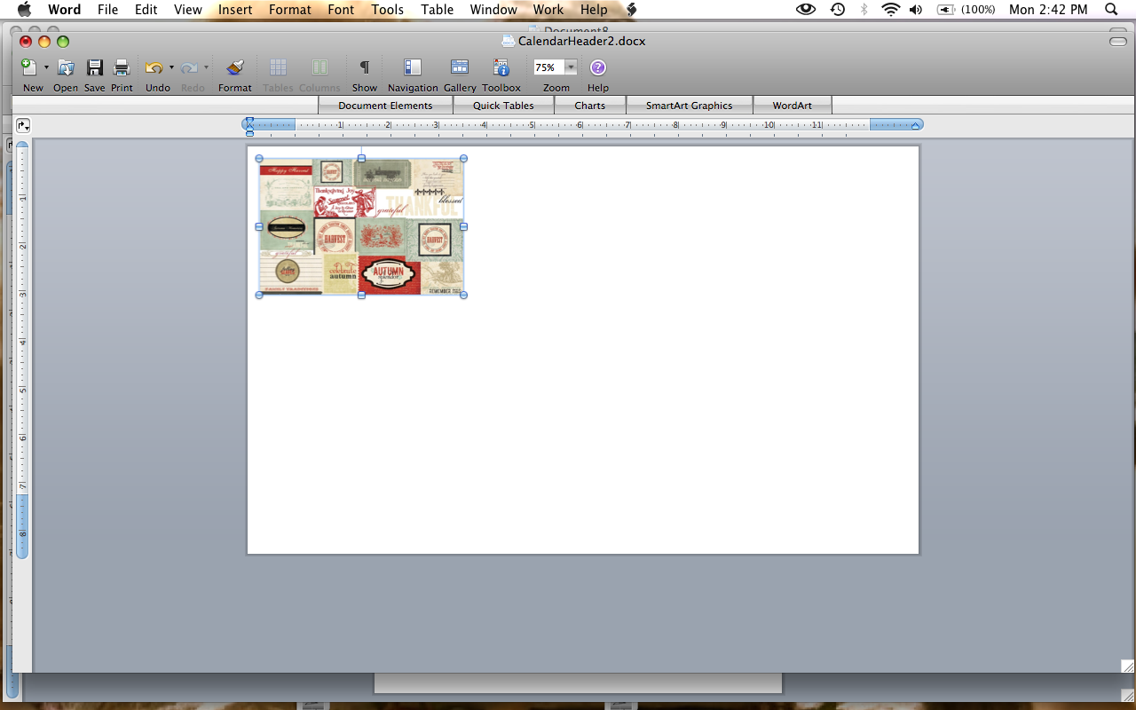Click the Open file toolbar icon

click(66, 67)
